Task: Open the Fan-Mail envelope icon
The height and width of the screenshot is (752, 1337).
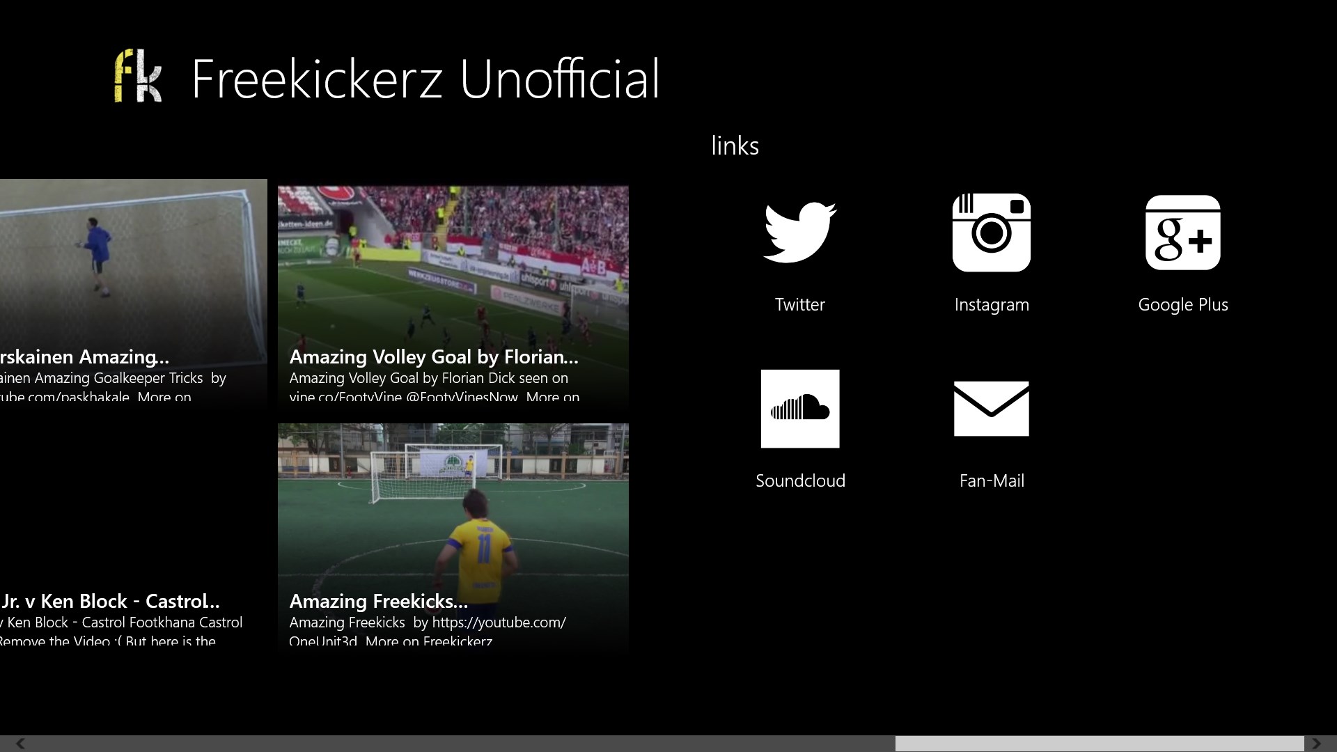Action: pos(992,409)
